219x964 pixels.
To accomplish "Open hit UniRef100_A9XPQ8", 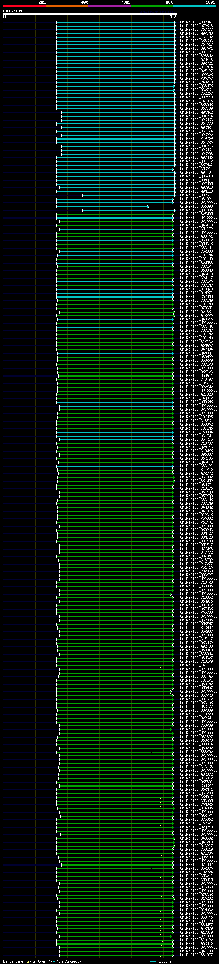I will tap(196, 154).
